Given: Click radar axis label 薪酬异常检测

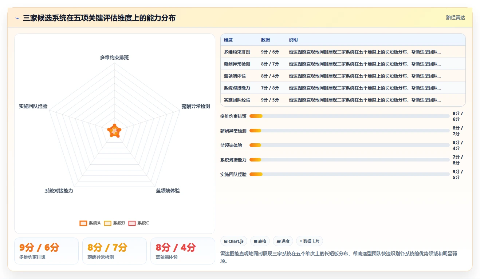Looking at the screenshot, I should (196, 107).
